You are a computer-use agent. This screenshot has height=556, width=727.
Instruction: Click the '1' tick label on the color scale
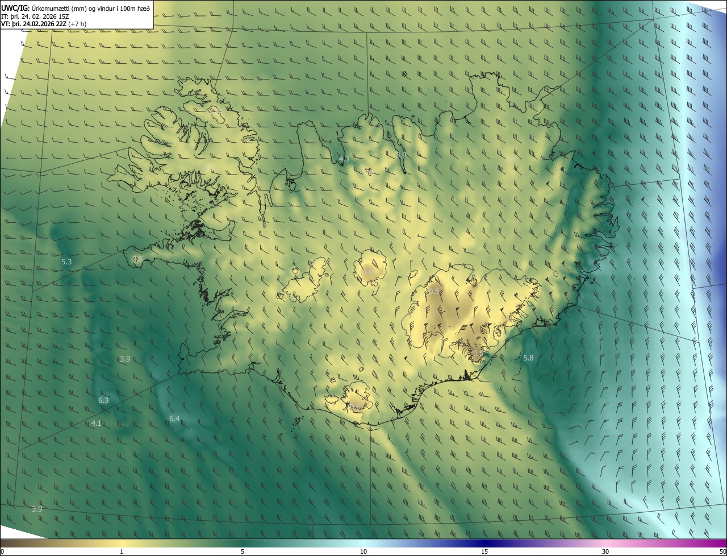pos(122,551)
